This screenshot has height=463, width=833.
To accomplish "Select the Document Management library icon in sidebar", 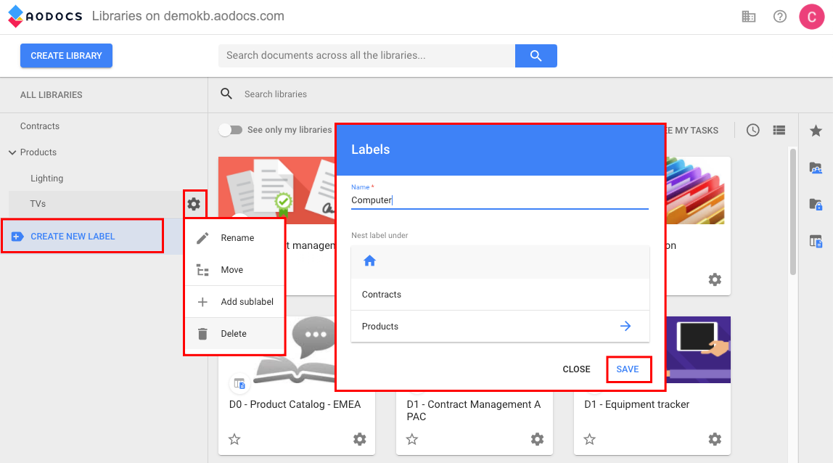I will [816, 241].
